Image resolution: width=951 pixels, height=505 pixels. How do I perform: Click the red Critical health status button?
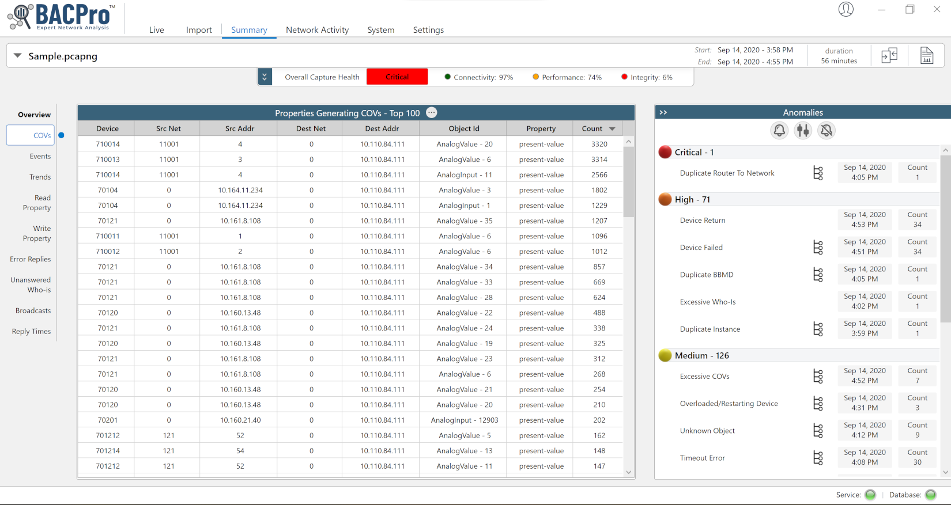pyautogui.click(x=397, y=77)
